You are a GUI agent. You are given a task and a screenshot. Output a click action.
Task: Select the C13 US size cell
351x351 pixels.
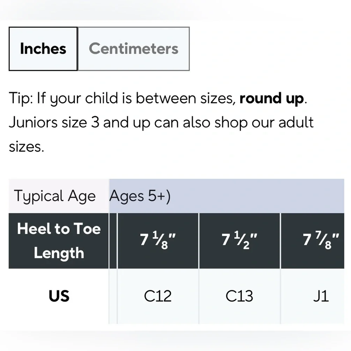tap(239, 296)
